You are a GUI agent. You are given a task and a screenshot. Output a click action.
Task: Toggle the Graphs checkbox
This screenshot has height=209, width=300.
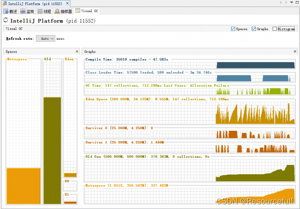click(254, 29)
